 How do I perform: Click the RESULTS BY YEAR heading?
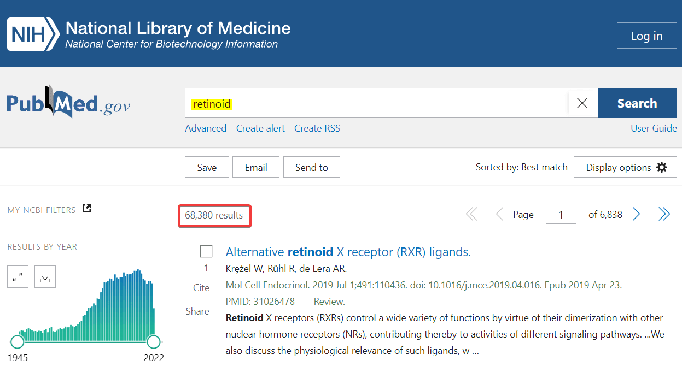click(42, 247)
